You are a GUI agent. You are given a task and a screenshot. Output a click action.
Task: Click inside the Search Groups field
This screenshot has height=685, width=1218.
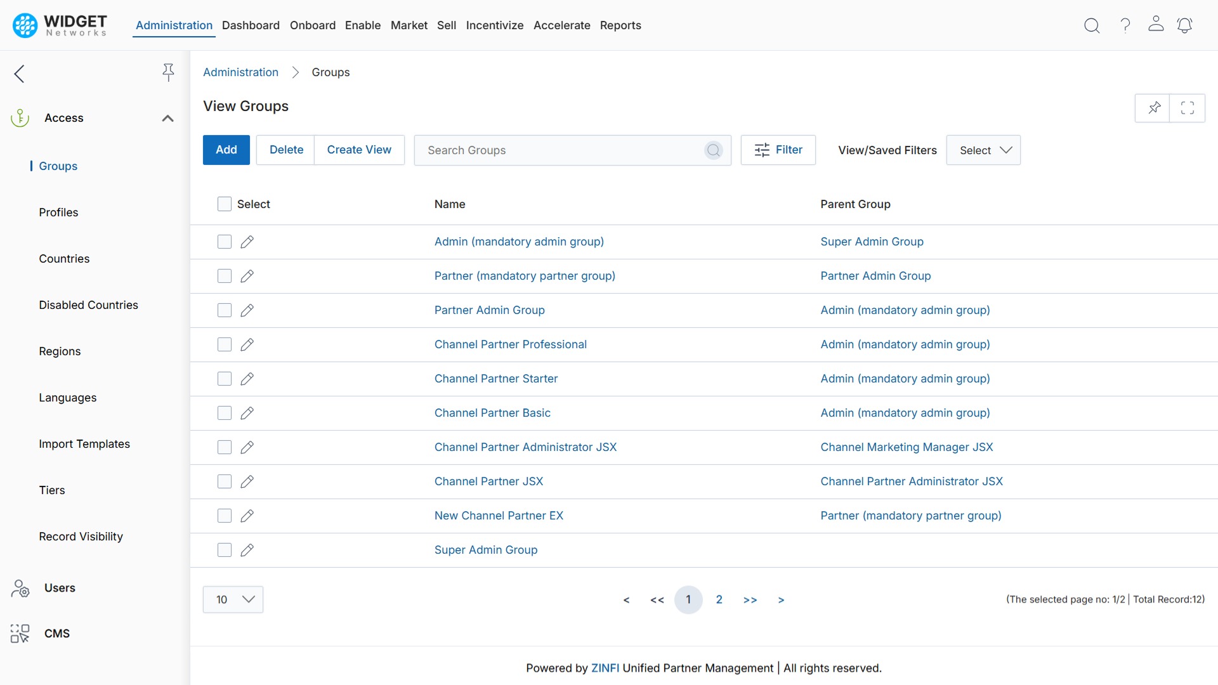pyautogui.click(x=558, y=150)
